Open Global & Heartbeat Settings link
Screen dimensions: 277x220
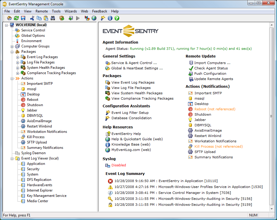coord(137,68)
